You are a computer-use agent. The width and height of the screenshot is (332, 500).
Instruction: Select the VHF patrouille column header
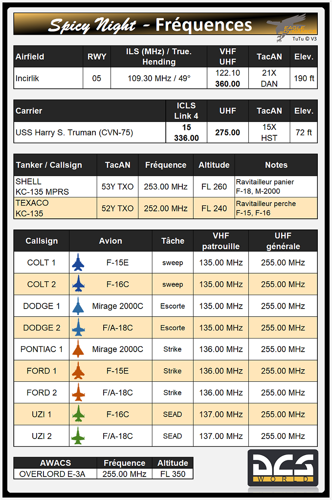(221, 241)
